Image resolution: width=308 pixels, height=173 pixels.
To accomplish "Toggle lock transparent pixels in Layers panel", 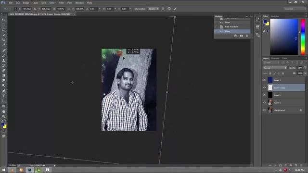I will click(x=270, y=74).
